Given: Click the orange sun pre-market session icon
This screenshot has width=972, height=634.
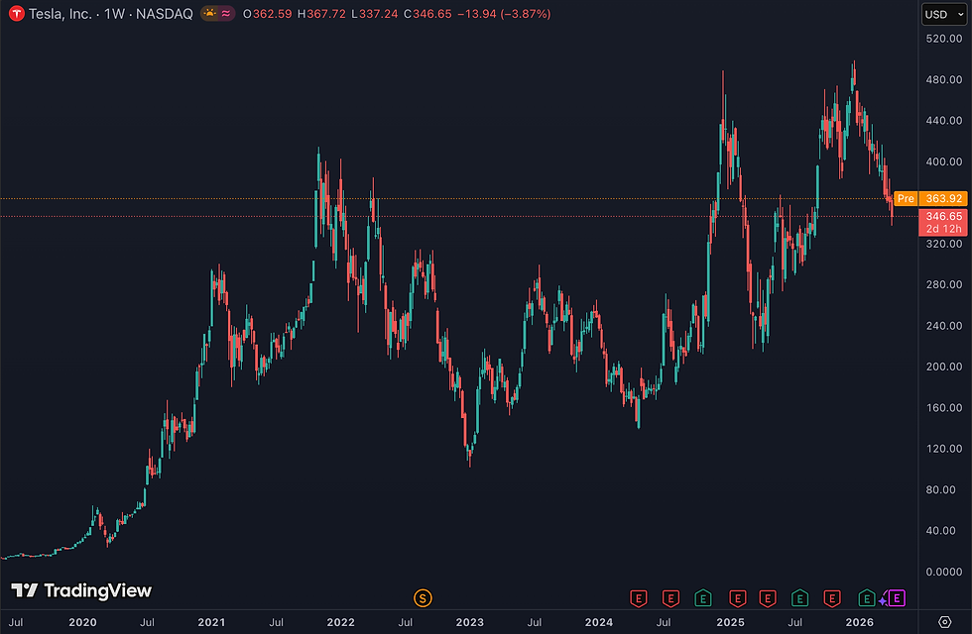Looking at the screenshot, I should [210, 14].
